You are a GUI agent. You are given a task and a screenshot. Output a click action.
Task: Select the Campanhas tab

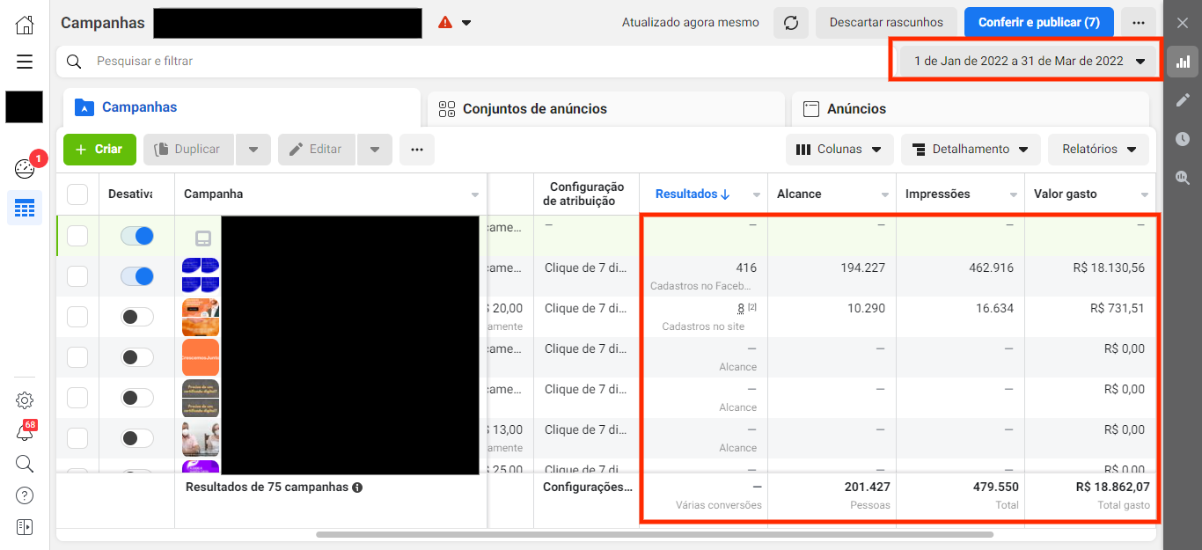pyautogui.click(x=242, y=107)
